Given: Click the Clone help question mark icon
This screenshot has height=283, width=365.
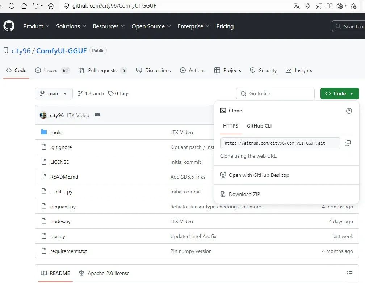Looking at the screenshot, I should coord(349,111).
